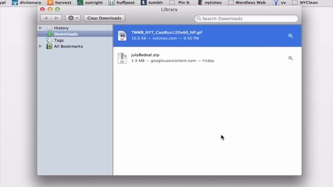Select file name july8edeal.zip
This screenshot has width=333, height=187.
(x=145, y=55)
